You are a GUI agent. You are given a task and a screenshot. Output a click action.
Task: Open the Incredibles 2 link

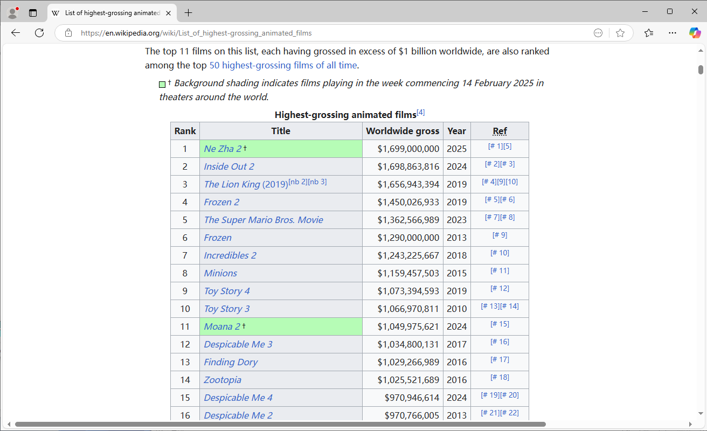click(x=230, y=255)
